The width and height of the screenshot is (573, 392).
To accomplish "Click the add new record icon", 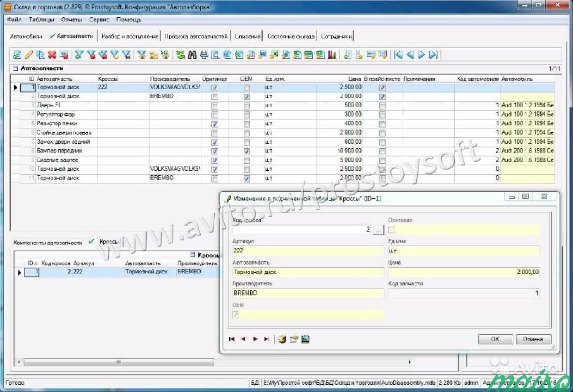I will click(x=17, y=55).
